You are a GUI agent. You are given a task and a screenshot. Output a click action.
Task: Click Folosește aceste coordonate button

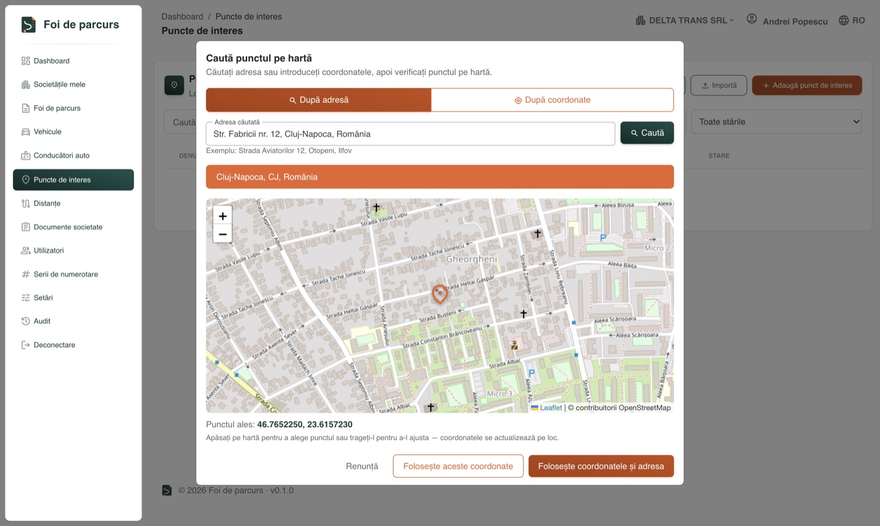(458, 466)
